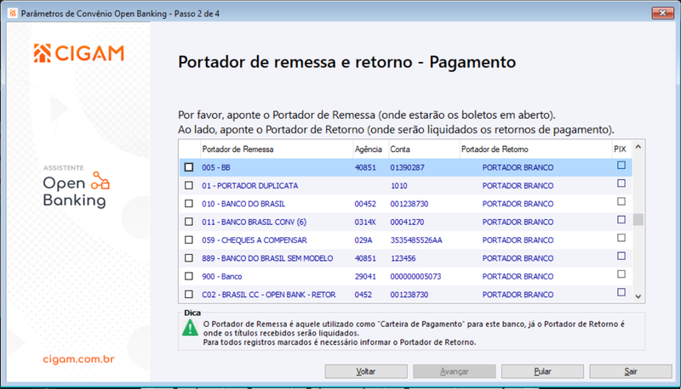Viewport: 681px width, 389px height.
Task: Click the Open Banking assistant icon
Action: [x=100, y=181]
